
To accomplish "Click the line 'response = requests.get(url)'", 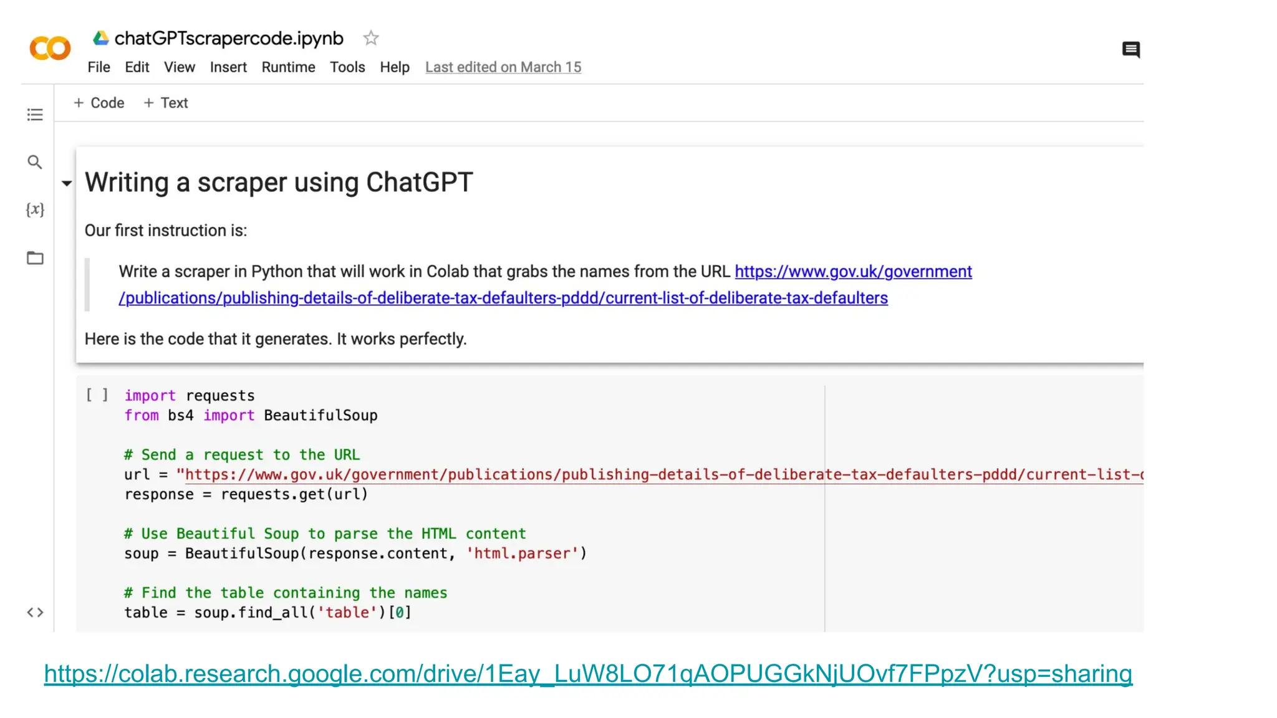I will pyautogui.click(x=246, y=494).
